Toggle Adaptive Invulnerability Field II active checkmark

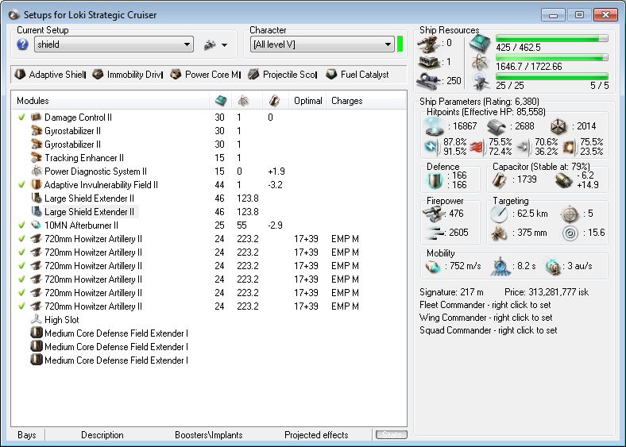click(x=22, y=184)
